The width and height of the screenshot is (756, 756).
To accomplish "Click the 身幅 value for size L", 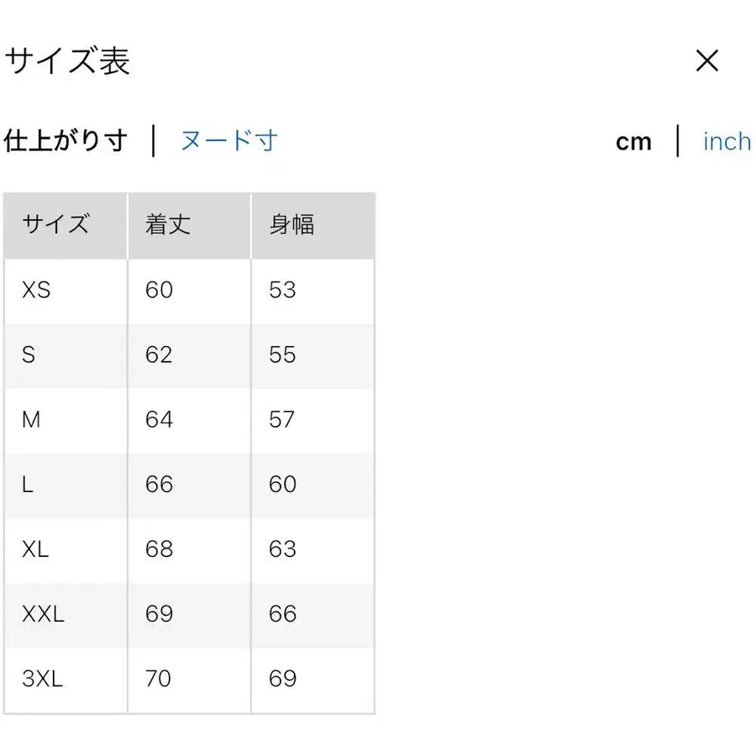I will (x=281, y=485).
